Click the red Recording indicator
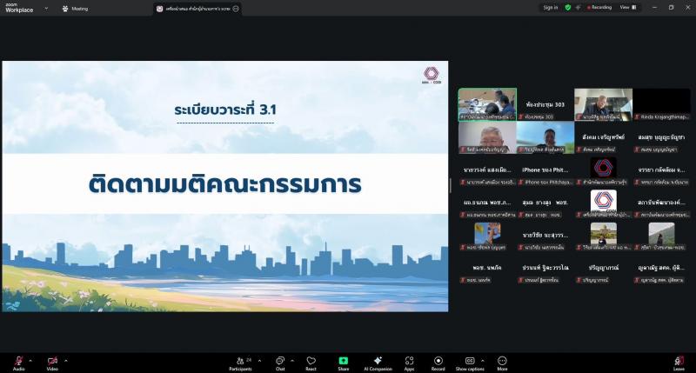The width and height of the screenshot is (696, 373). [x=599, y=8]
